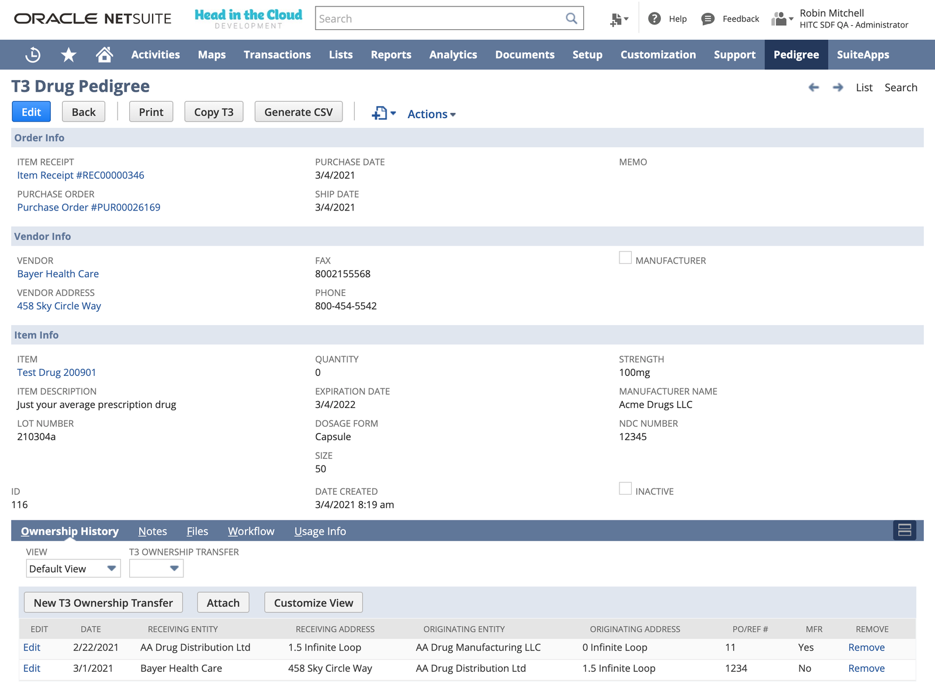
Task: Open the Create New shortcut icon
Action: click(x=619, y=19)
